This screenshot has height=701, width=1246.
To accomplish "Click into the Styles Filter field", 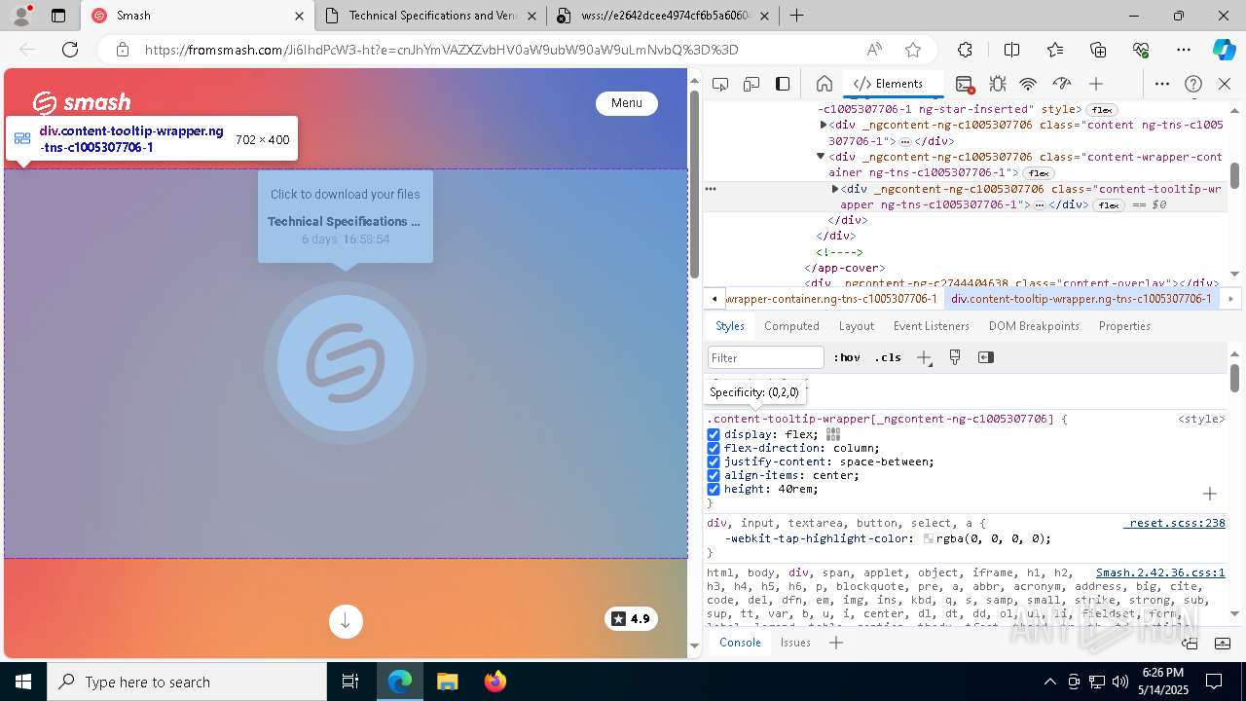I will 766,357.
